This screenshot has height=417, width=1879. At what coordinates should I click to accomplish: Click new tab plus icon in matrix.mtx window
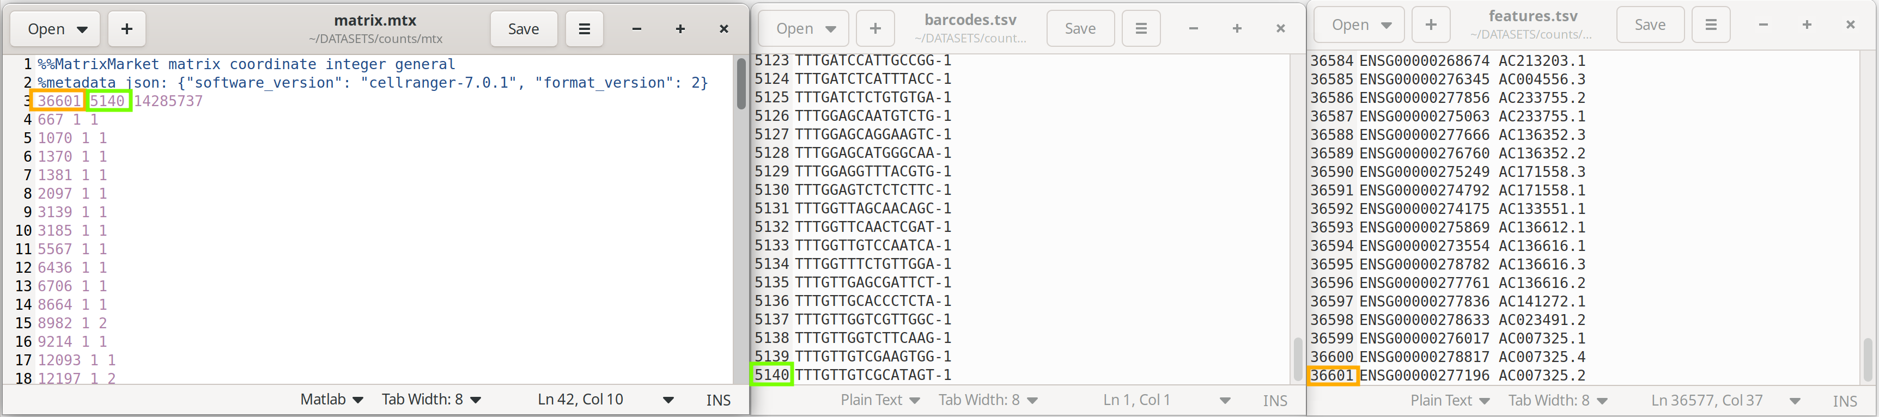click(x=127, y=29)
